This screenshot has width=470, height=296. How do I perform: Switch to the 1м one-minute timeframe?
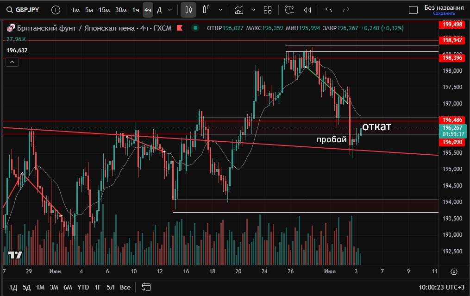pyautogui.click(x=76, y=10)
